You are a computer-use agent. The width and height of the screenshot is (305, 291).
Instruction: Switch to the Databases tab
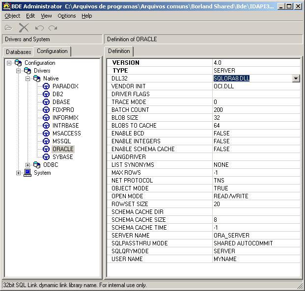[19, 52]
